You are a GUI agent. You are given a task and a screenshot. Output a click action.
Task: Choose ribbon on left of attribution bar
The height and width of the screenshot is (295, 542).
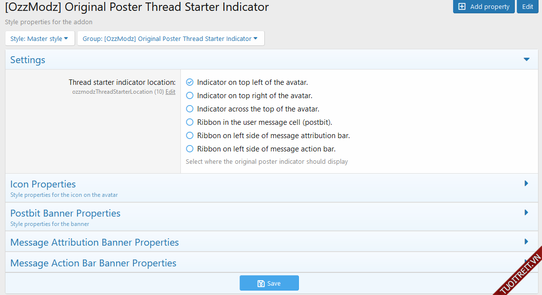[x=190, y=136]
